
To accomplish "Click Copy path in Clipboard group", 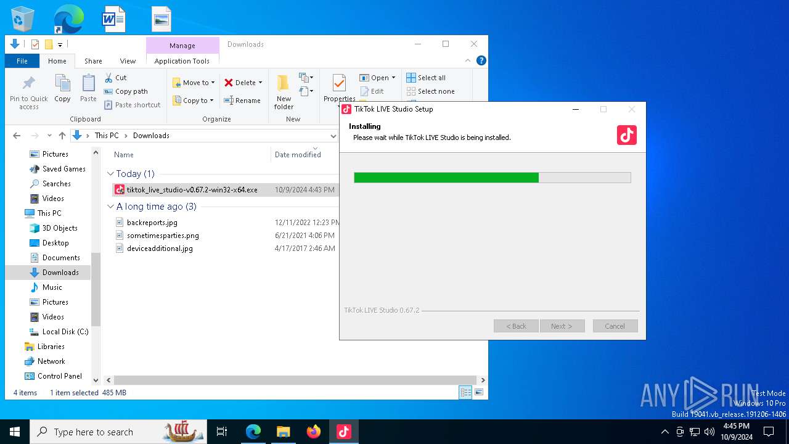I will [x=126, y=91].
